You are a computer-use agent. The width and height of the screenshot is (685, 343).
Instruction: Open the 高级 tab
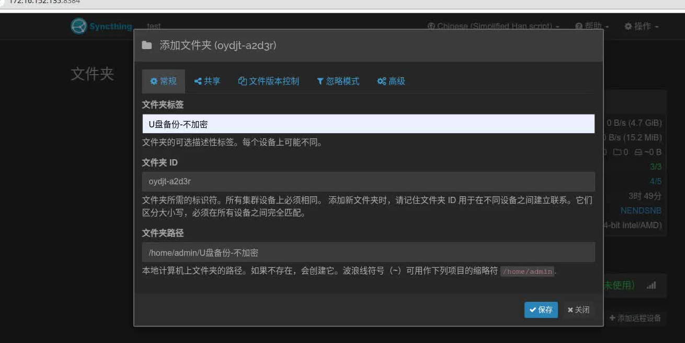tap(391, 81)
